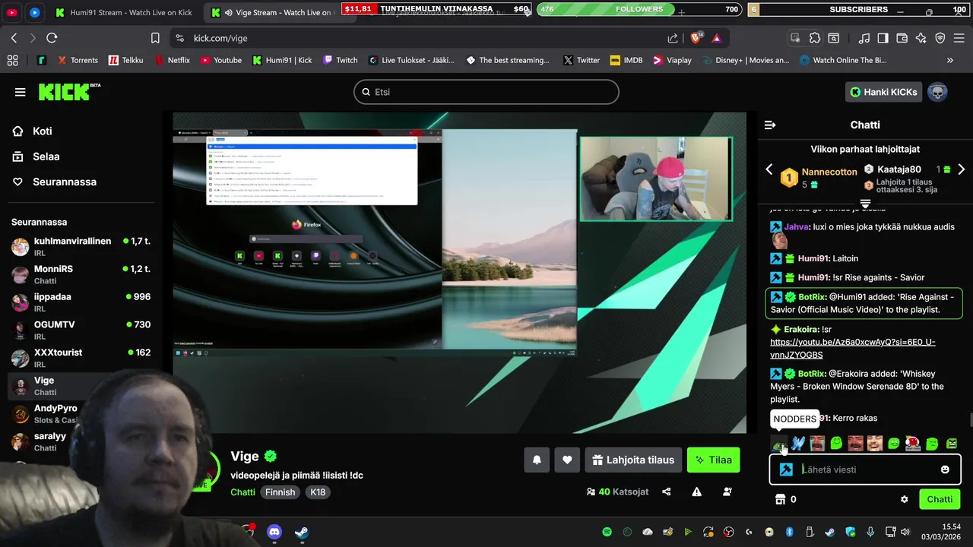Open the apps grid icon in bookmarks bar
The height and width of the screenshot is (547, 973).
coord(12,60)
